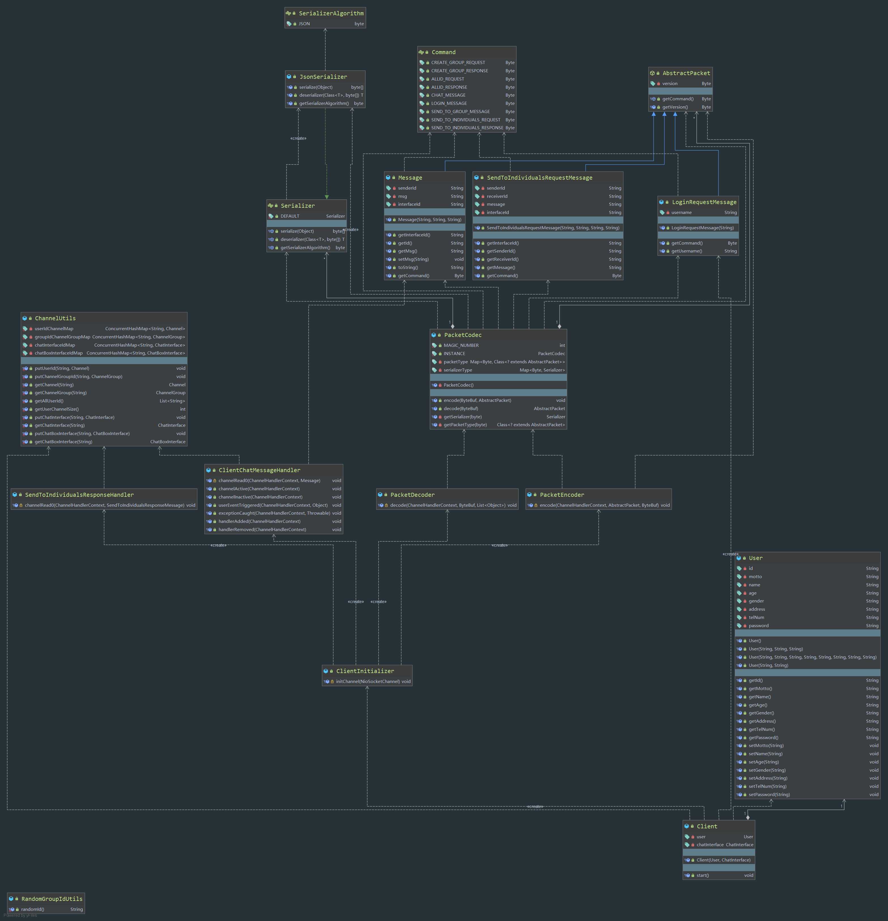Click the SerializerAlgorithm class icon

[288, 13]
